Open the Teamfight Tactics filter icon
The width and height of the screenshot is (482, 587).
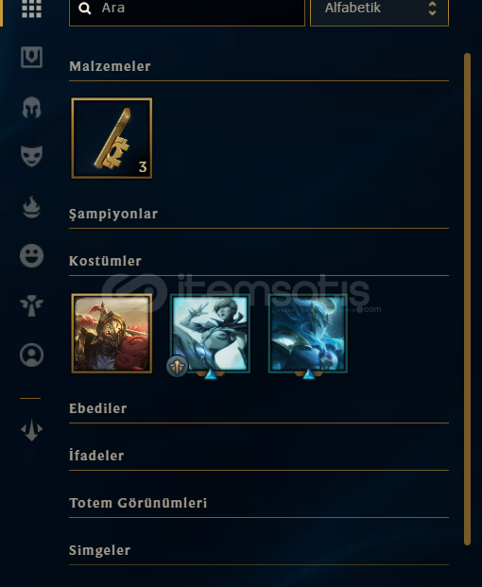31,430
